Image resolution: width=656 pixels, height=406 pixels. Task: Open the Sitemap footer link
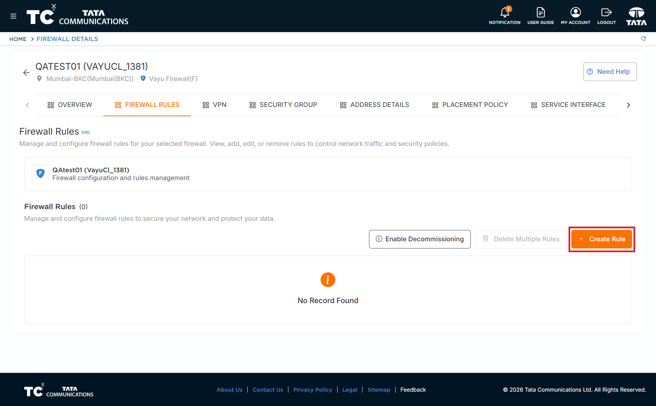point(379,390)
